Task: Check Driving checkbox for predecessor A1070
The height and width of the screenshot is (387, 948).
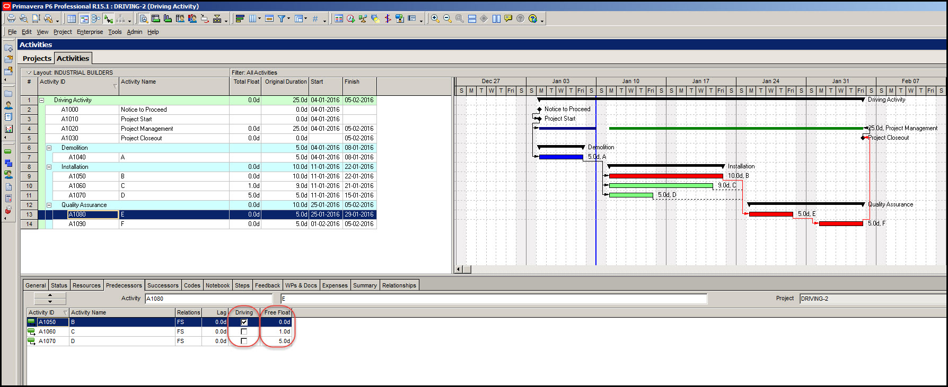Action: pos(244,341)
